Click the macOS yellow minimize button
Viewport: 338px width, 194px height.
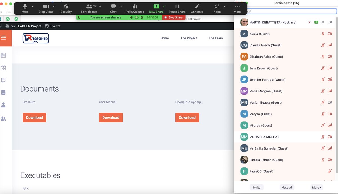6,4
